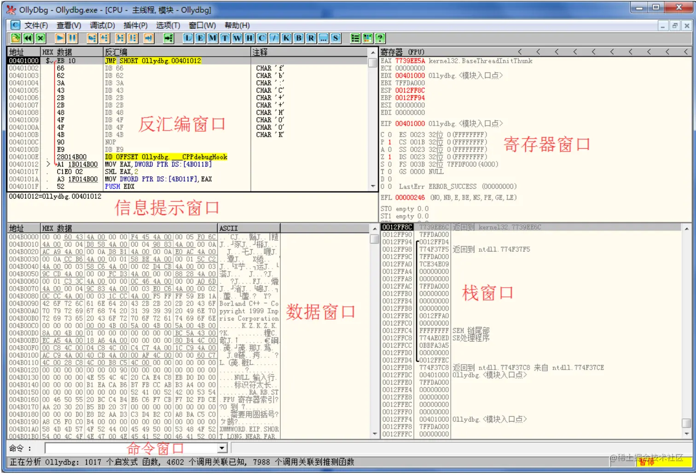The image size is (696, 475).
Task: Open the Threads window with T icon
Action: pos(224,38)
